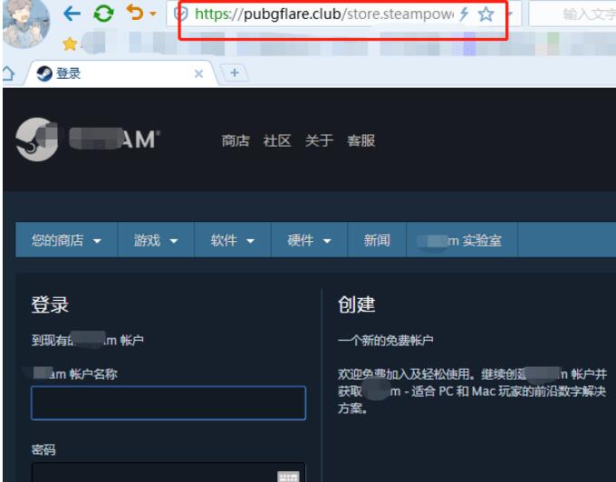Click the orange undo arrow icon
616x482 pixels.
click(135, 13)
